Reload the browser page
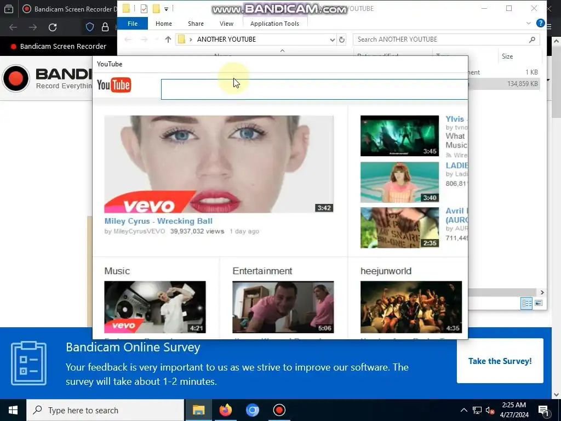561x421 pixels. point(53,27)
